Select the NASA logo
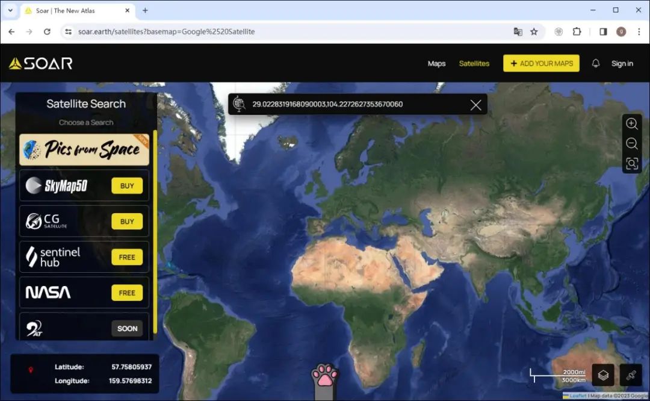The width and height of the screenshot is (650, 401). (48, 293)
